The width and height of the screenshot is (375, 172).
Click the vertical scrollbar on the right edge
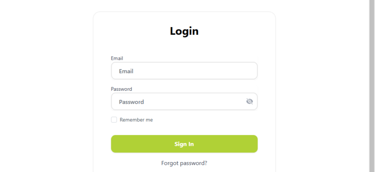click(x=372, y=86)
